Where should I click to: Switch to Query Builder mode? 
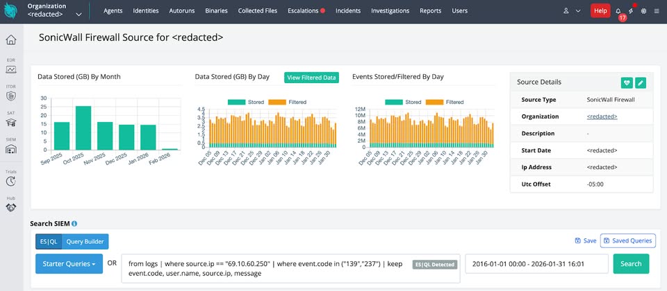click(x=85, y=241)
